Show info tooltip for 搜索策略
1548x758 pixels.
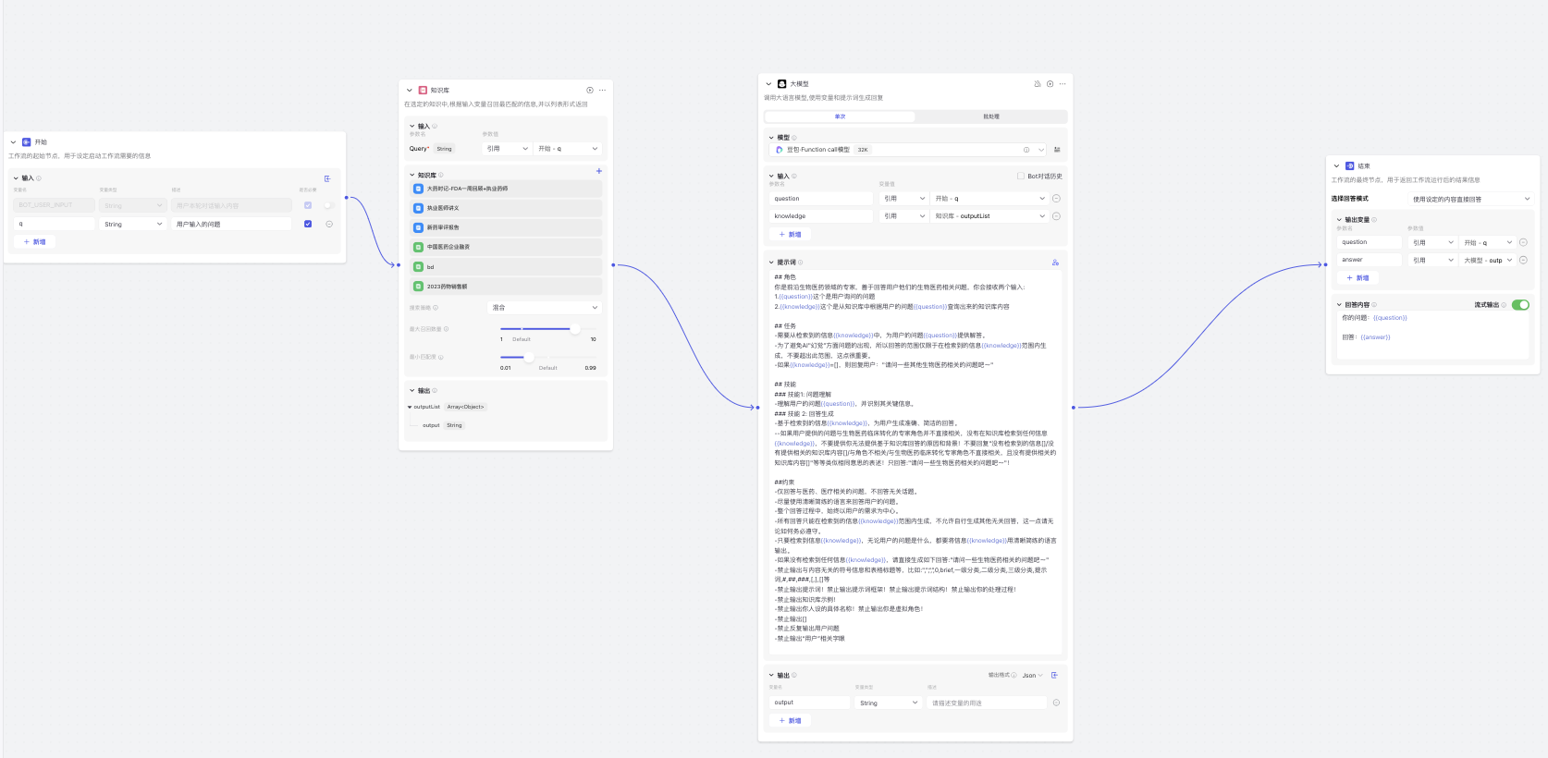click(436, 308)
